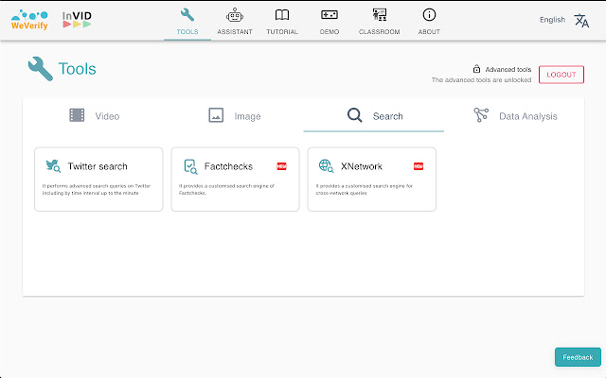Open the Tutorial book icon
Image resolution: width=606 pixels, height=378 pixels.
point(282,15)
